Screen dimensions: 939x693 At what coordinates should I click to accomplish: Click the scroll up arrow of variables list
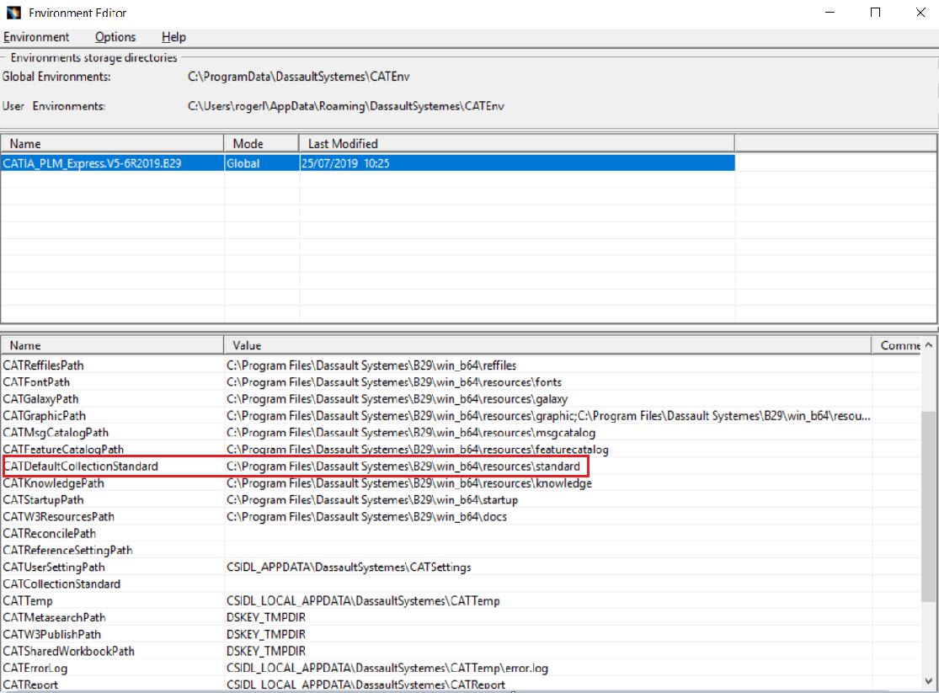coord(928,345)
